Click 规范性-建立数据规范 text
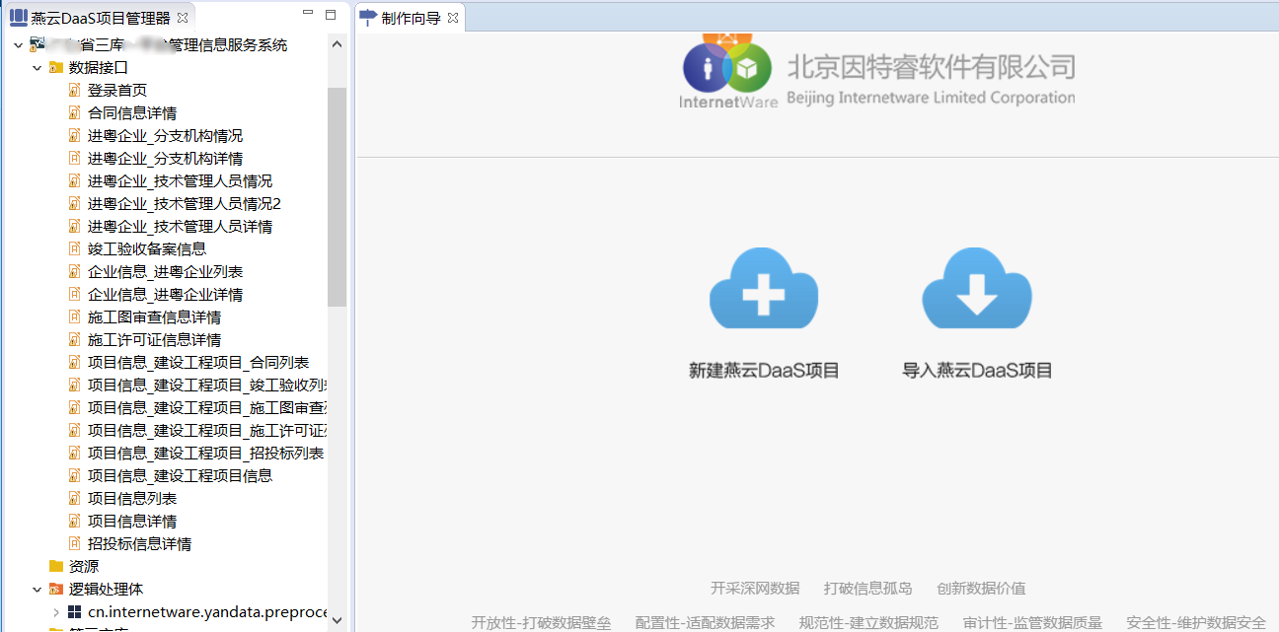Screen dimensions: 1279x632 tap(868, 623)
